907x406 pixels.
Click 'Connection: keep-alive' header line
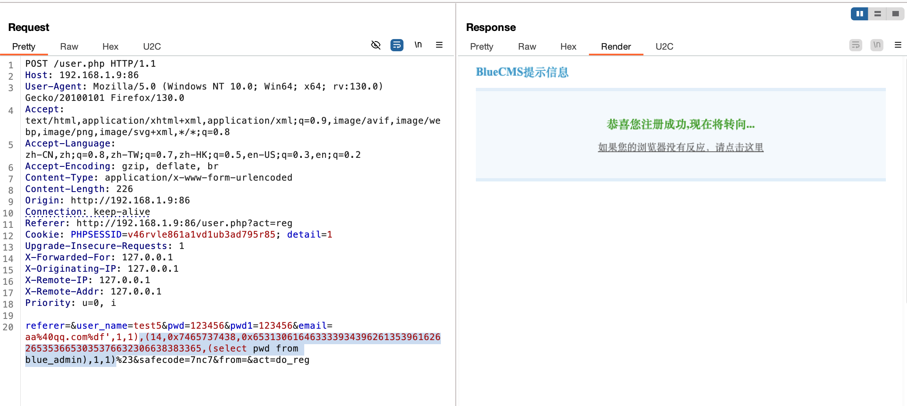[87, 212]
